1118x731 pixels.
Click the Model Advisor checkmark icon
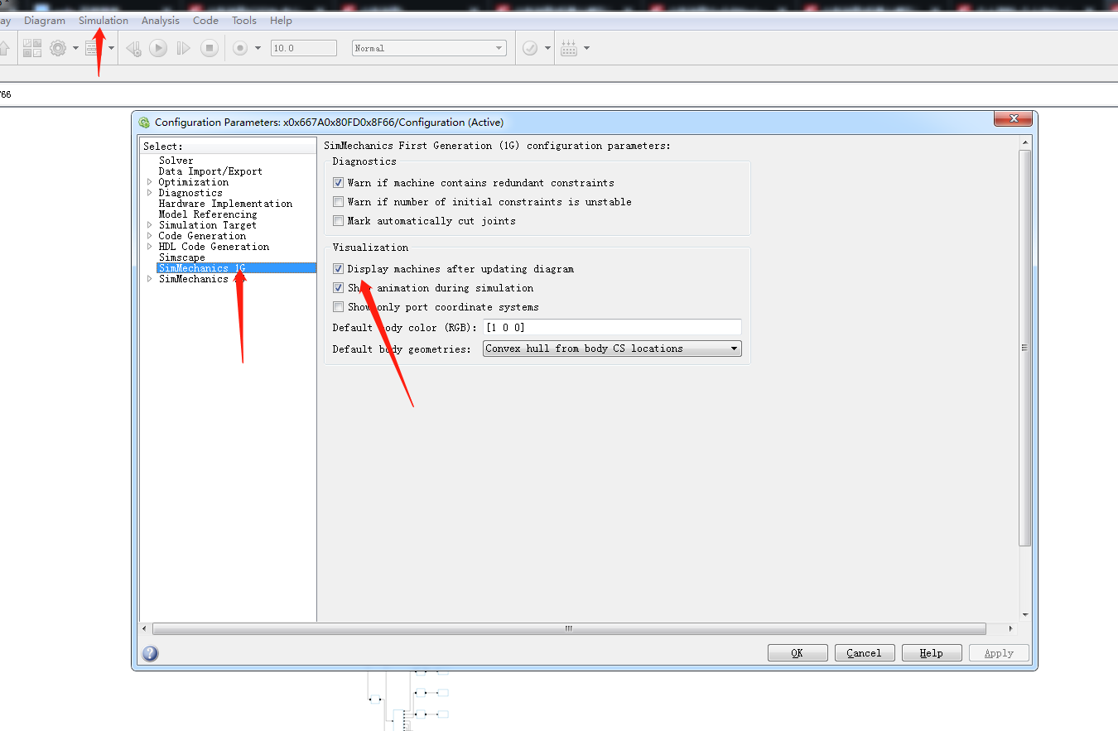(x=530, y=48)
